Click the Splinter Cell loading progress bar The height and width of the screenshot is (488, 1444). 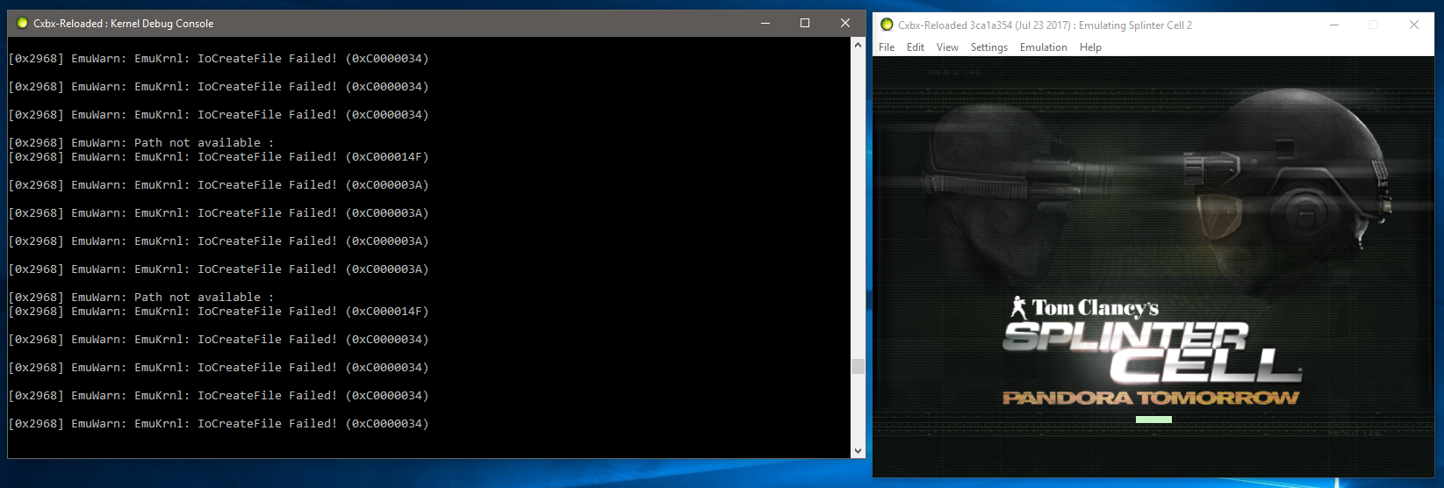1153,420
